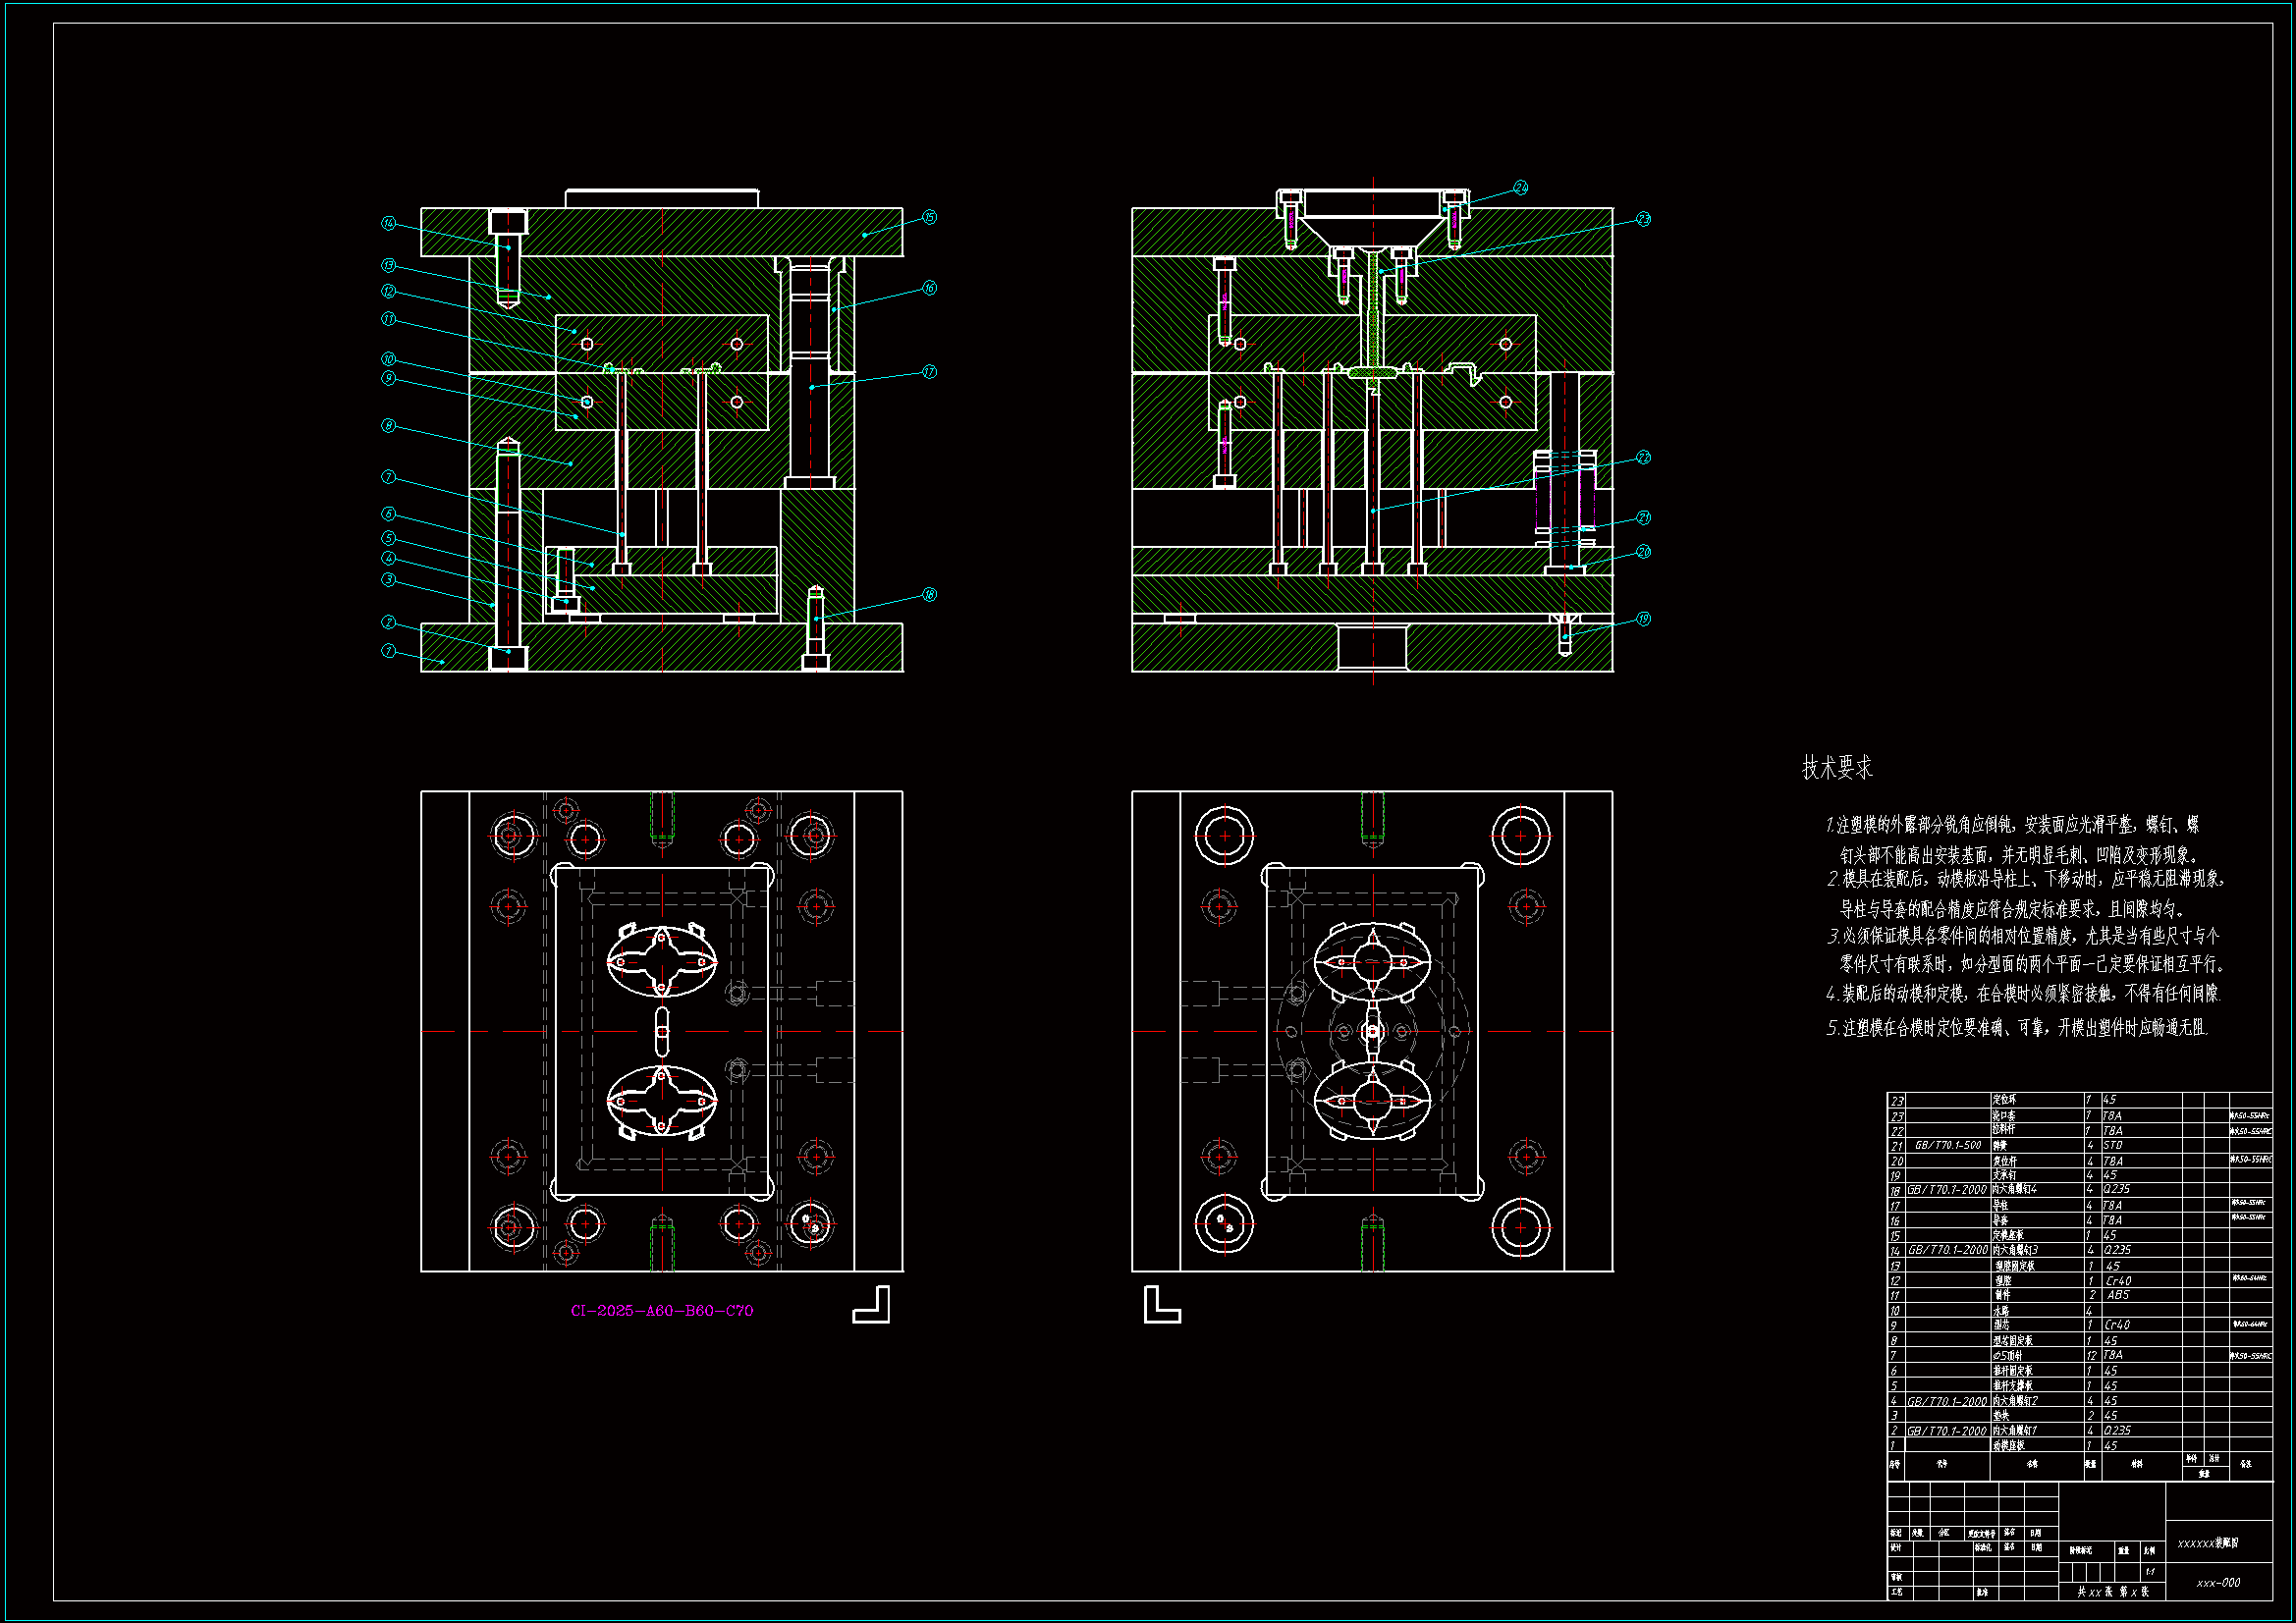Viewport: 2296px width, 1623px height.
Task: Click the ABS material cell in row 11
Action: [x=2118, y=1295]
